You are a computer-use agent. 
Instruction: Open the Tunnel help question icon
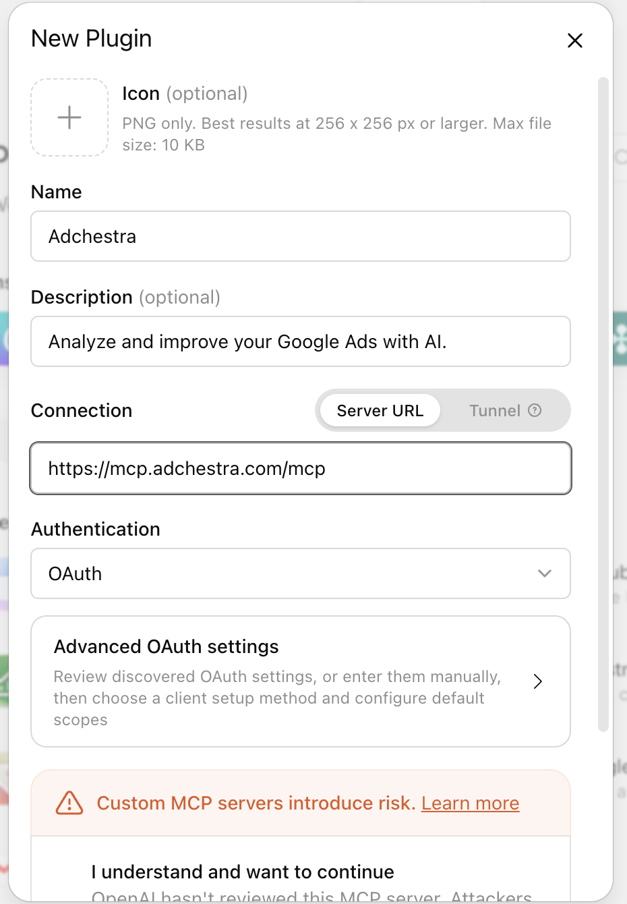coord(535,410)
